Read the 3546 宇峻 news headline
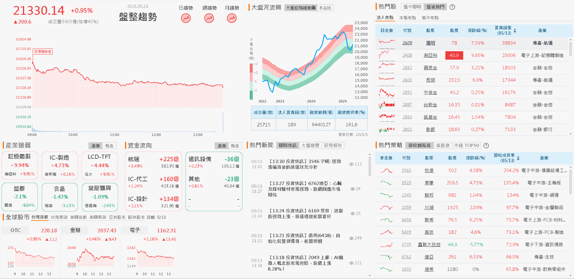Screen dimensions: 574x279 [305, 164]
